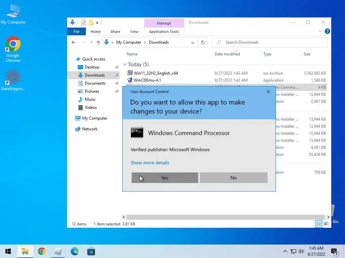Click the pin icon next to Desktop
This screenshot has height=258, width=345.
(117, 67)
